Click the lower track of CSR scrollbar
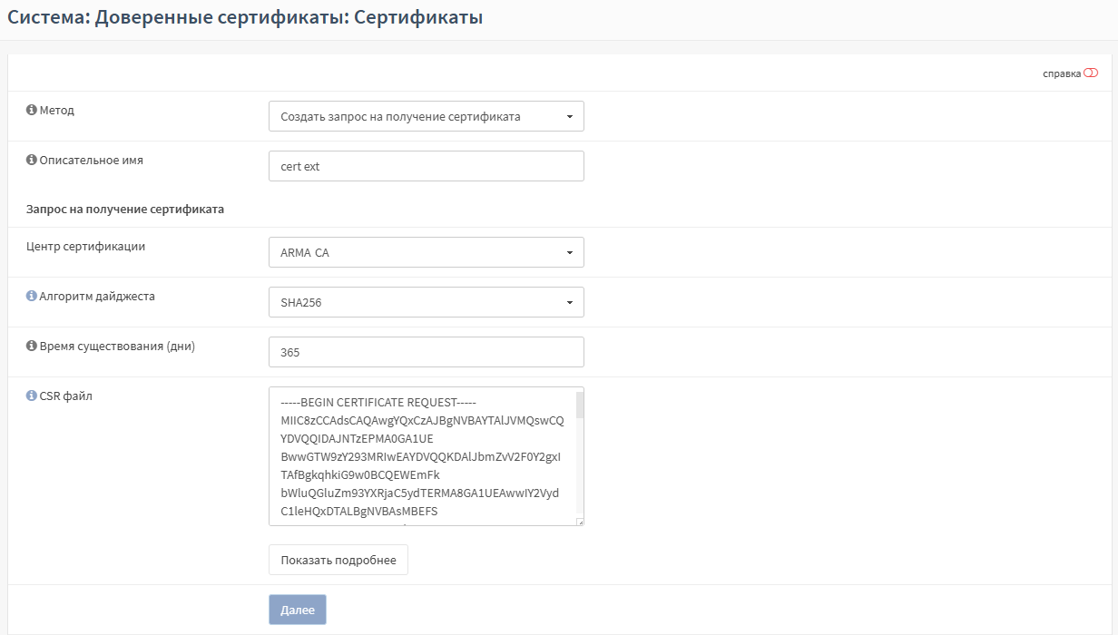 point(580,481)
